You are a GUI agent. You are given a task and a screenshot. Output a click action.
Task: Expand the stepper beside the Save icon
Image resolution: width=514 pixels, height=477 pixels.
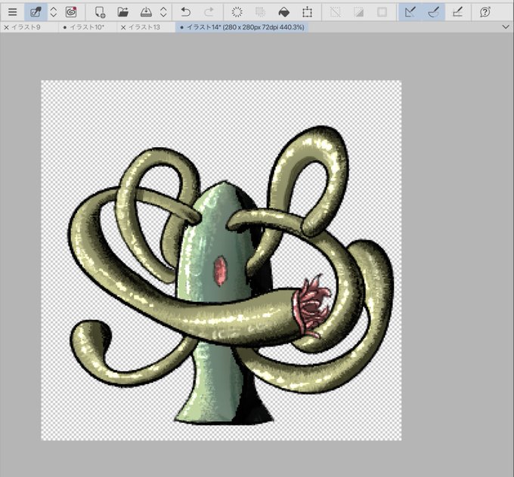click(163, 12)
